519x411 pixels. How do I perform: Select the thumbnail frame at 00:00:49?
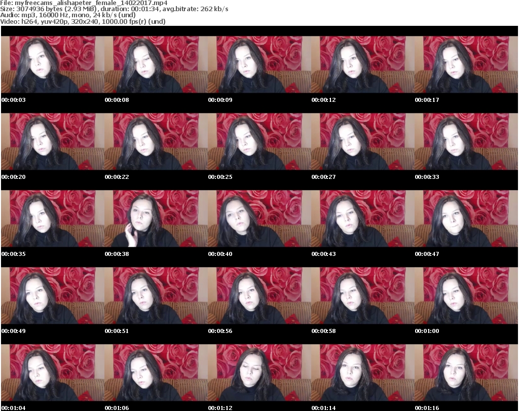[53, 296]
